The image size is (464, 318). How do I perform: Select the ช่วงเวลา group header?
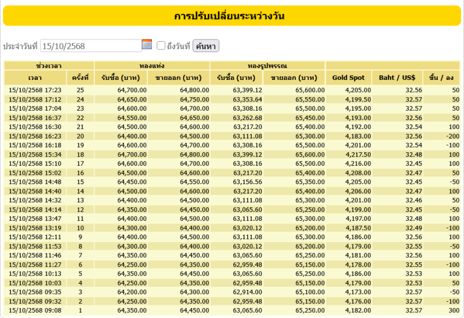(49, 65)
